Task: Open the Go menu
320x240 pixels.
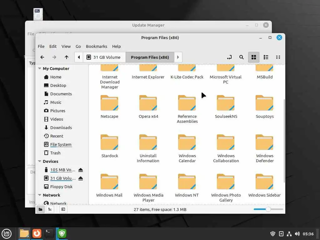Action: pyautogui.click(x=78, y=46)
